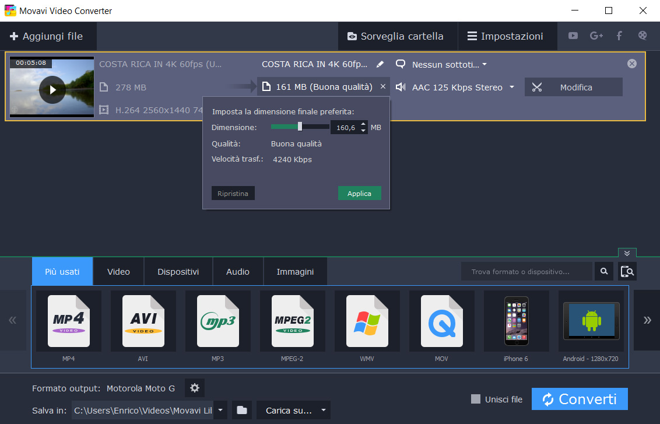
Task: Switch to the Dispositivi tab
Action: 178,272
